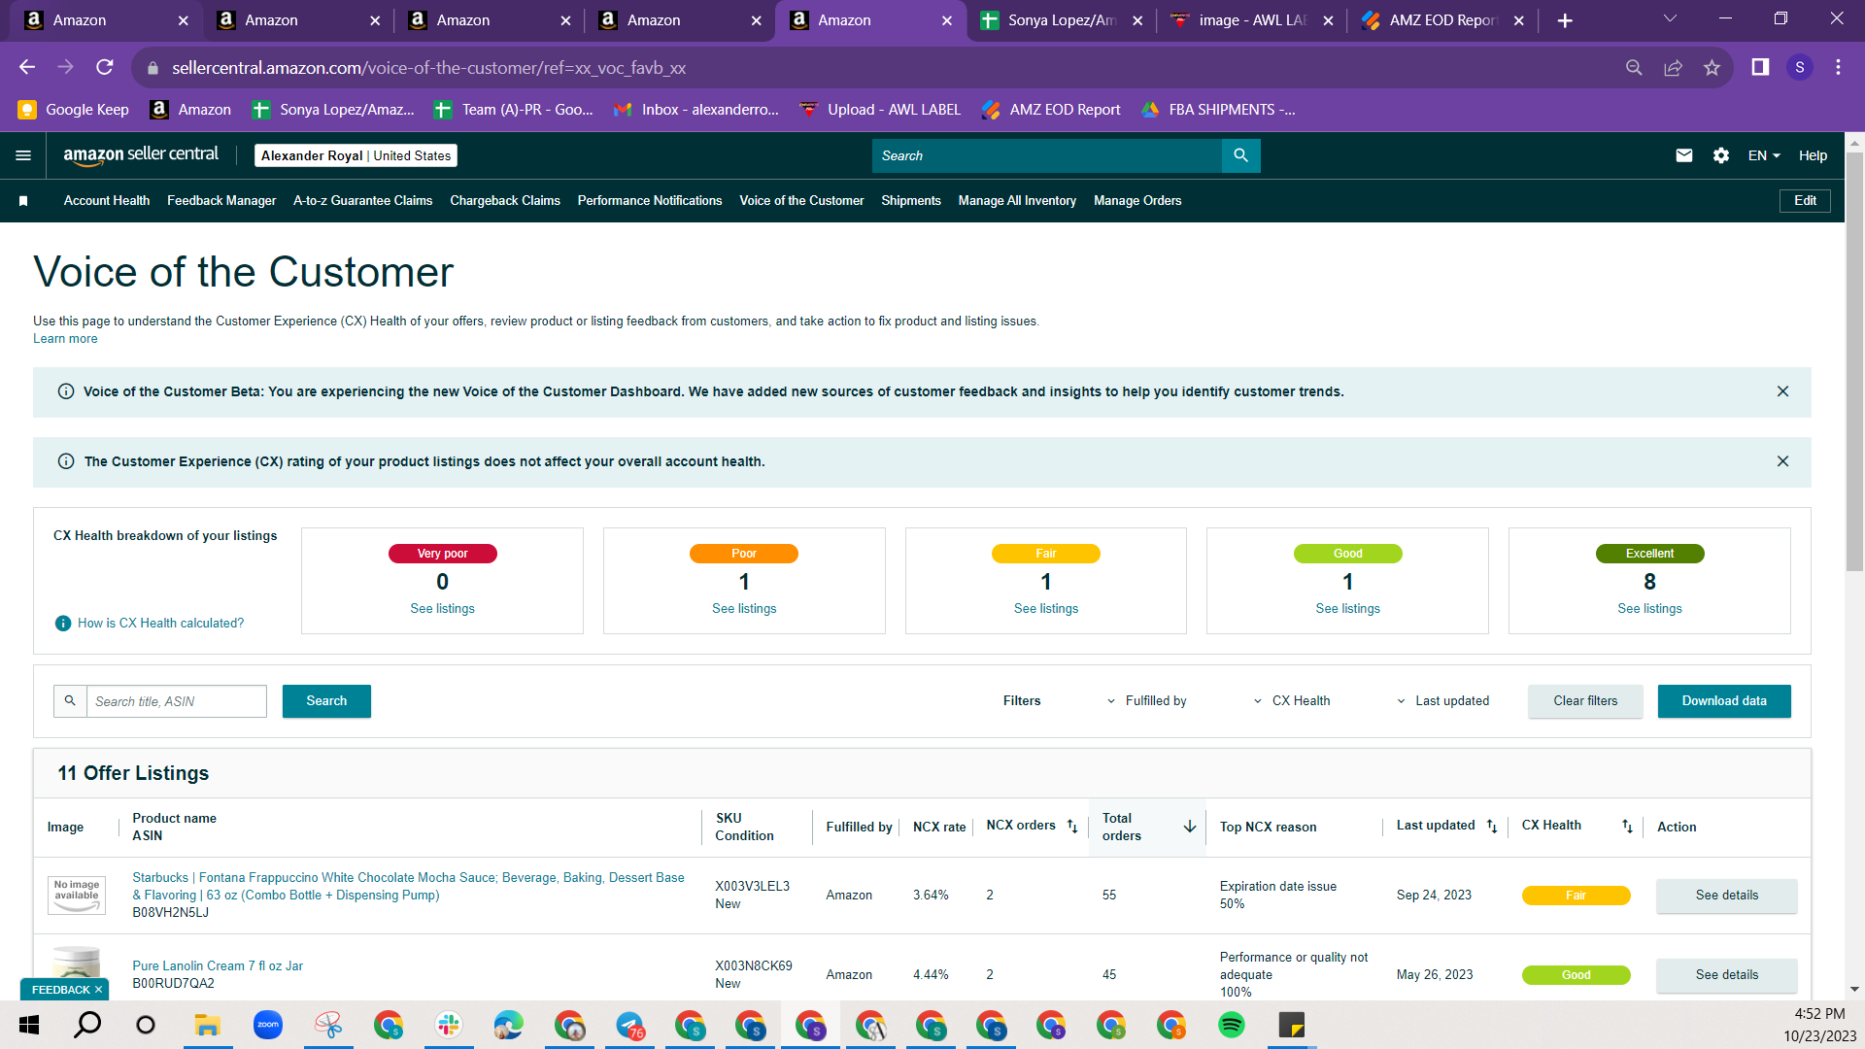Expand the Last updated filter dropdown
The image size is (1865, 1049).
click(x=1442, y=701)
